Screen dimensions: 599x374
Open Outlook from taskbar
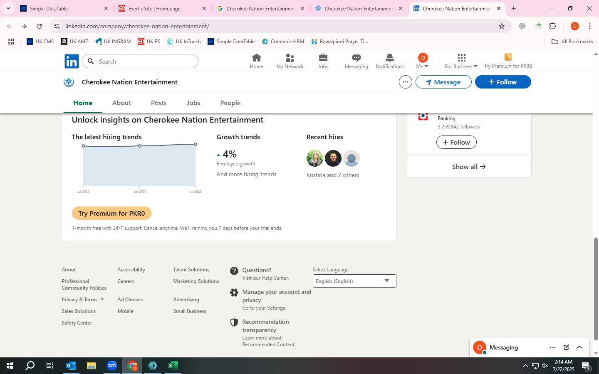pos(71,366)
